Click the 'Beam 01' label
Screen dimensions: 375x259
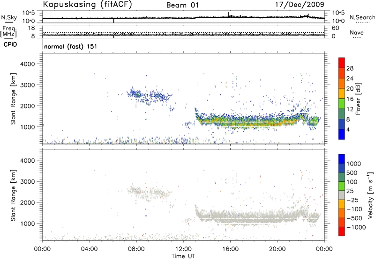pos(182,5)
